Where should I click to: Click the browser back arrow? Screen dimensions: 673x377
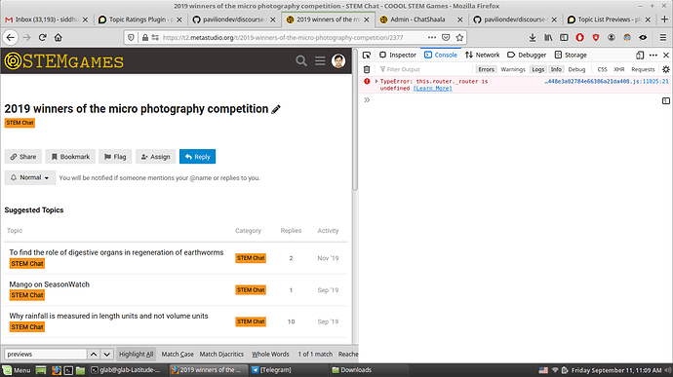click(x=11, y=38)
